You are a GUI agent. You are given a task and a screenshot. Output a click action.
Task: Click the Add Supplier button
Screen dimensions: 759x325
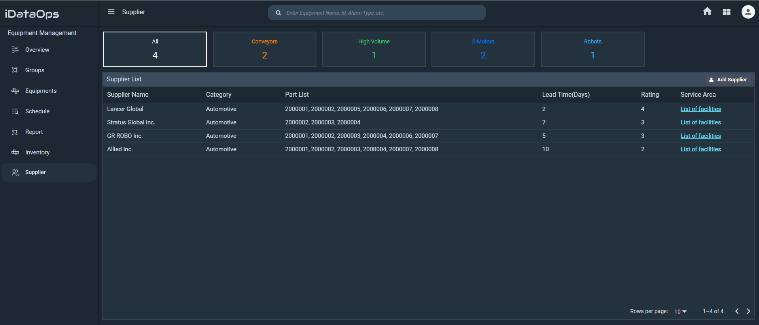(728, 80)
